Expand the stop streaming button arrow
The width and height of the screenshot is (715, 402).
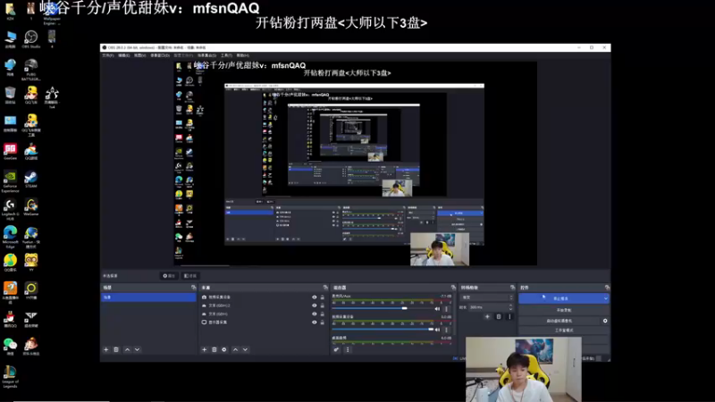tap(606, 298)
